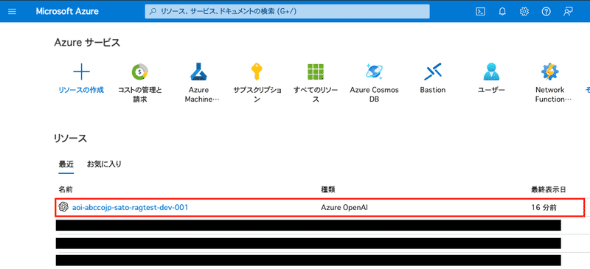The image size is (590, 269).
Task: Switch to the お気に入り tab
Action: (104, 164)
